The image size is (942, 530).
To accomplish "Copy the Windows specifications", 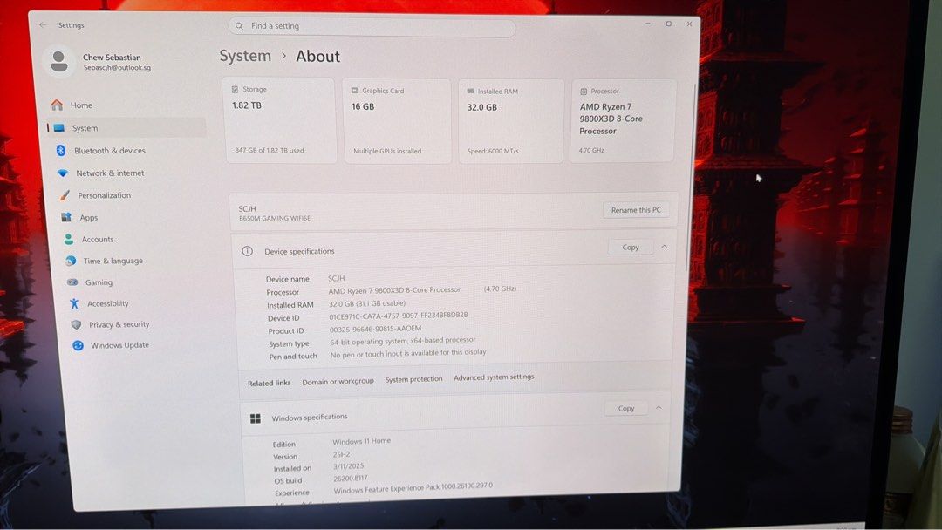I will pyautogui.click(x=626, y=408).
